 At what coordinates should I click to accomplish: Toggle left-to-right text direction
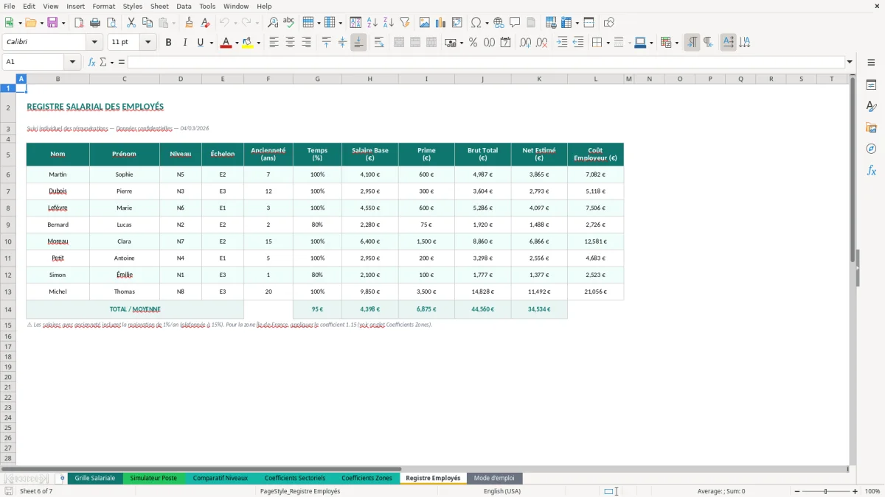[692, 43]
